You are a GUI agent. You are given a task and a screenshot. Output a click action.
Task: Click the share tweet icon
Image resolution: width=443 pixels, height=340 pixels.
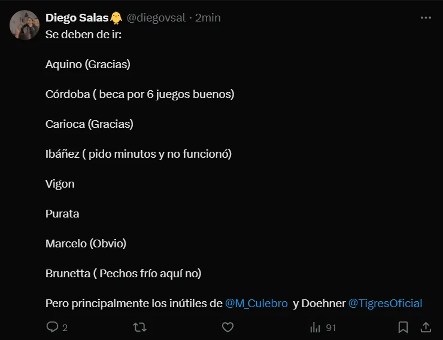pos(426,327)
